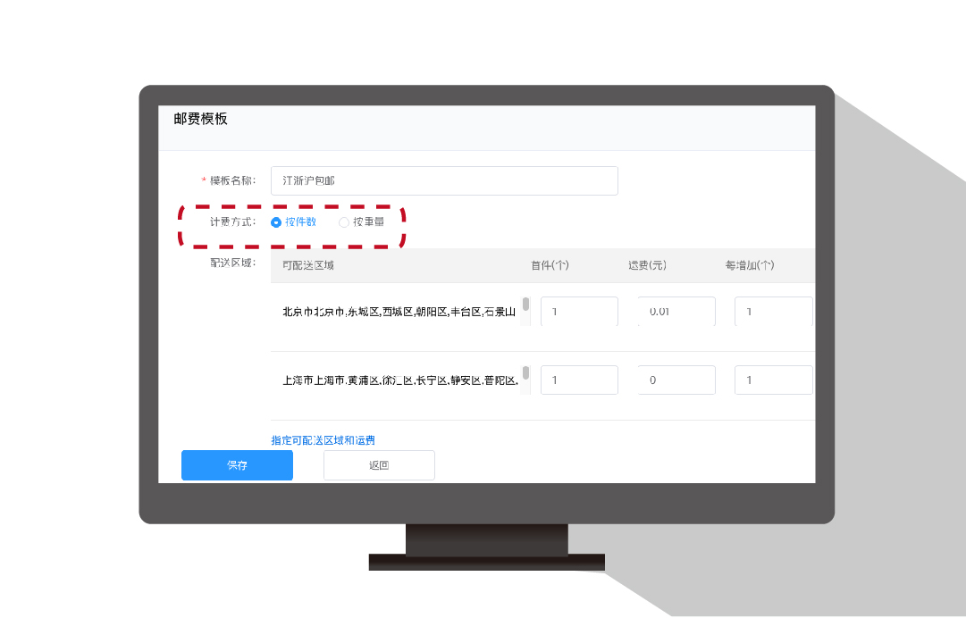Edit the 首件 field in the 北京市 row
966x618 pixels.
pyautogui.click(x=579, y=312)
